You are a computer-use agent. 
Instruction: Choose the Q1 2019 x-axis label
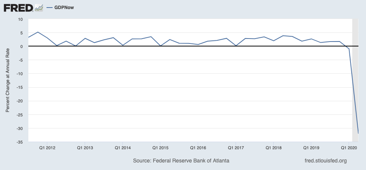pyautogui.click(x=310, y=148)
